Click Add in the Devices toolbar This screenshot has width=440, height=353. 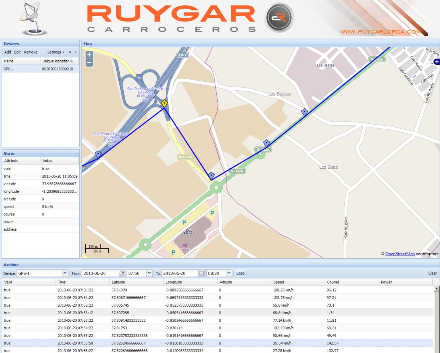pos(7,52)
